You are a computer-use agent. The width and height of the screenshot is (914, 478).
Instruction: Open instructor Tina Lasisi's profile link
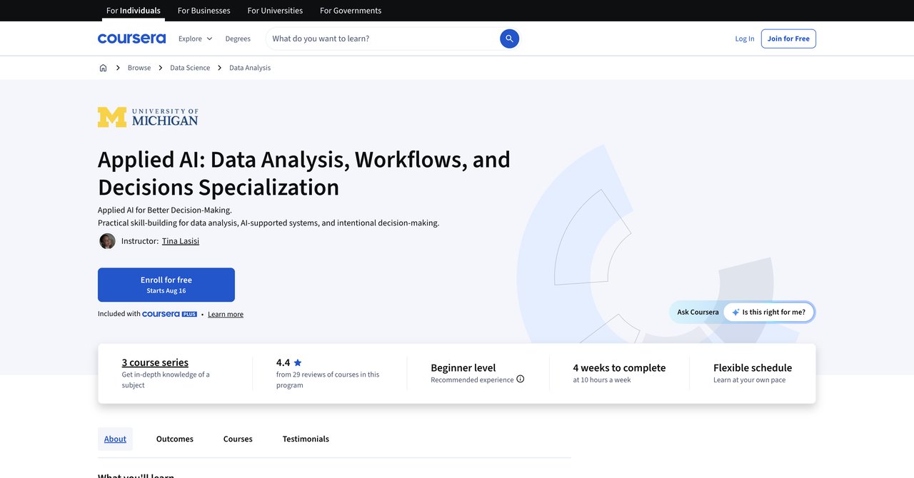(181, 241)
